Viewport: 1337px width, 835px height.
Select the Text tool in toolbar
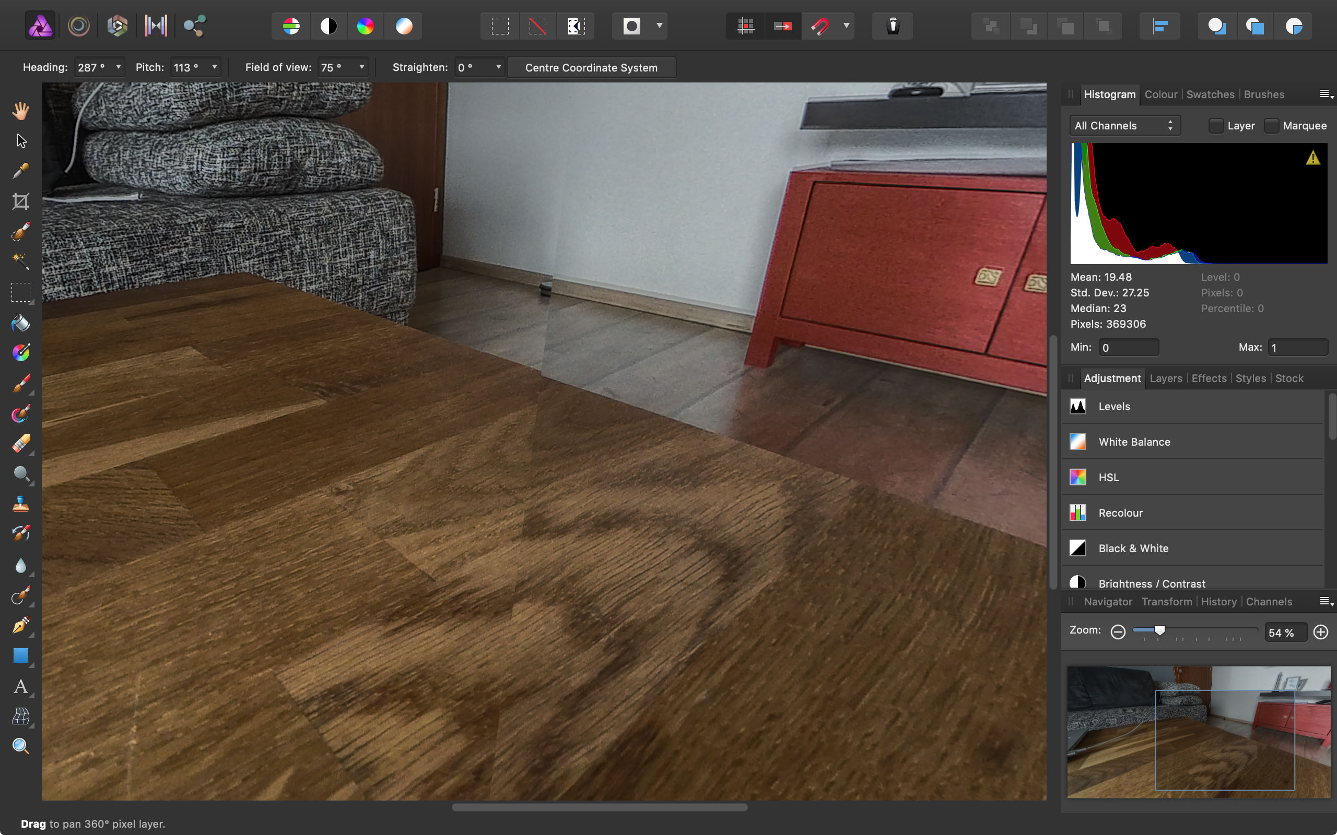coord(20,686)
